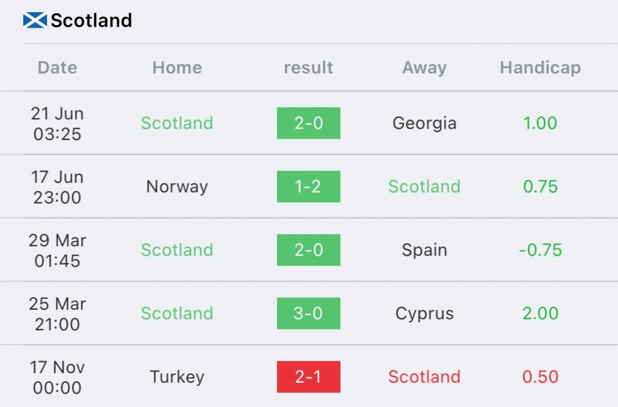Click the 2-0 result against Spain
618x407 pixels.
[x=308, y=250]
